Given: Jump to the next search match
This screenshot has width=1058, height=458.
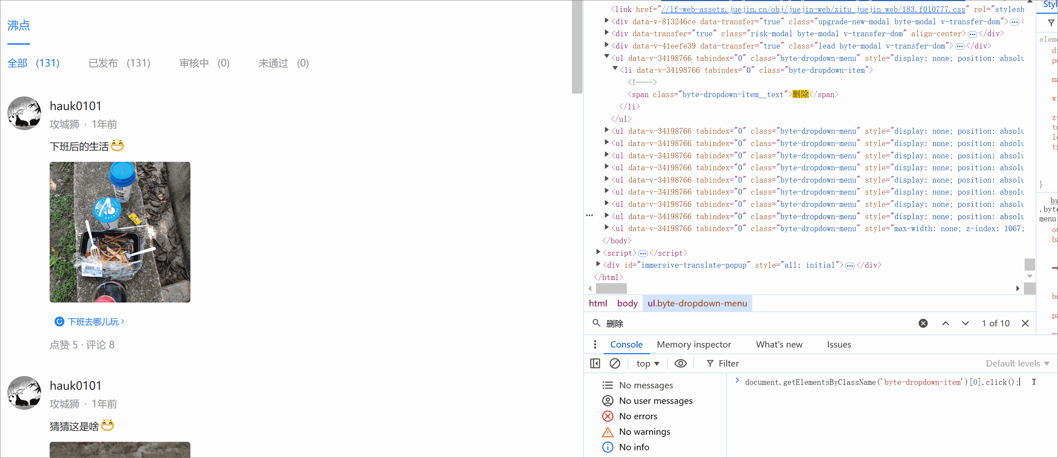Looking at the screenshot, I should pyautogui.click(x=965, y=323).
